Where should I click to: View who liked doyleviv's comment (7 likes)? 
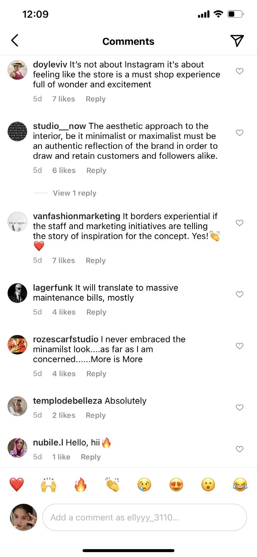[x=63, y=99]
